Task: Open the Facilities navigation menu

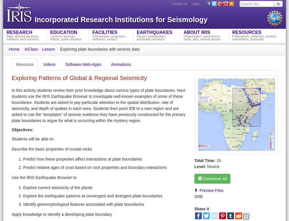Action: [105, 32]
